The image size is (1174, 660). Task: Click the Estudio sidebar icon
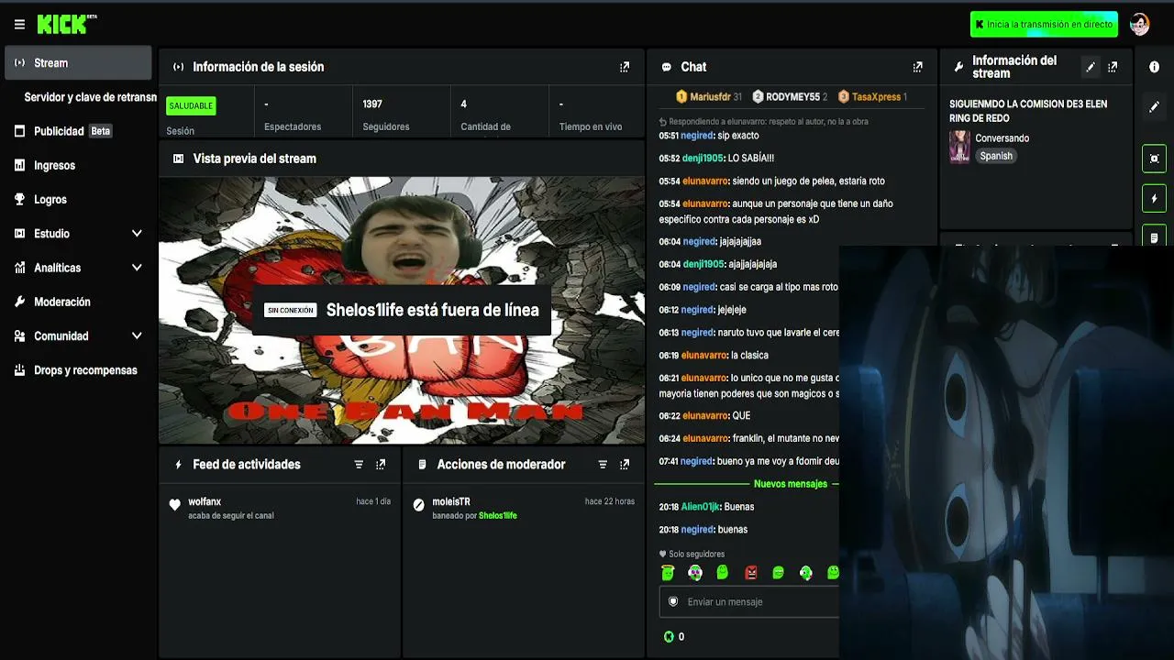tap(19, 234)
